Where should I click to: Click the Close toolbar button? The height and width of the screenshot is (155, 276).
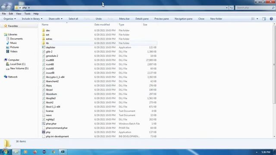(201, 19)
